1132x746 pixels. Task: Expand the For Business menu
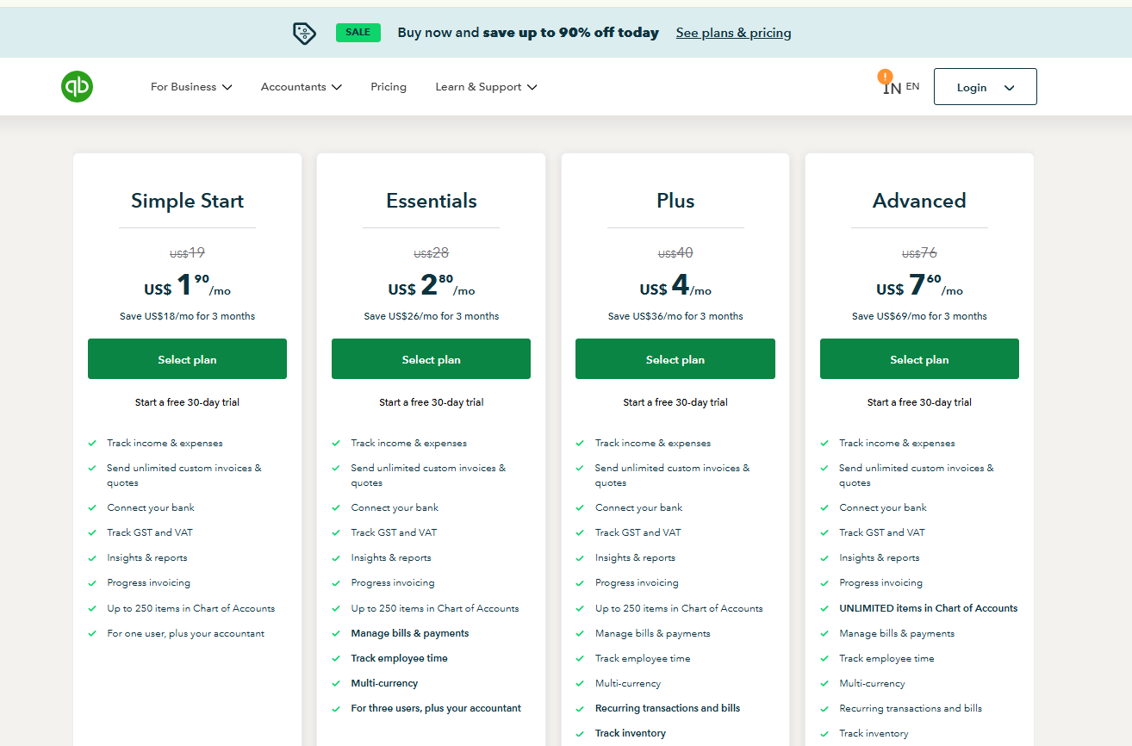coord(191,87)
